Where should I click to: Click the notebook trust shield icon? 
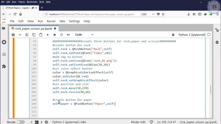tap(152, 122)
